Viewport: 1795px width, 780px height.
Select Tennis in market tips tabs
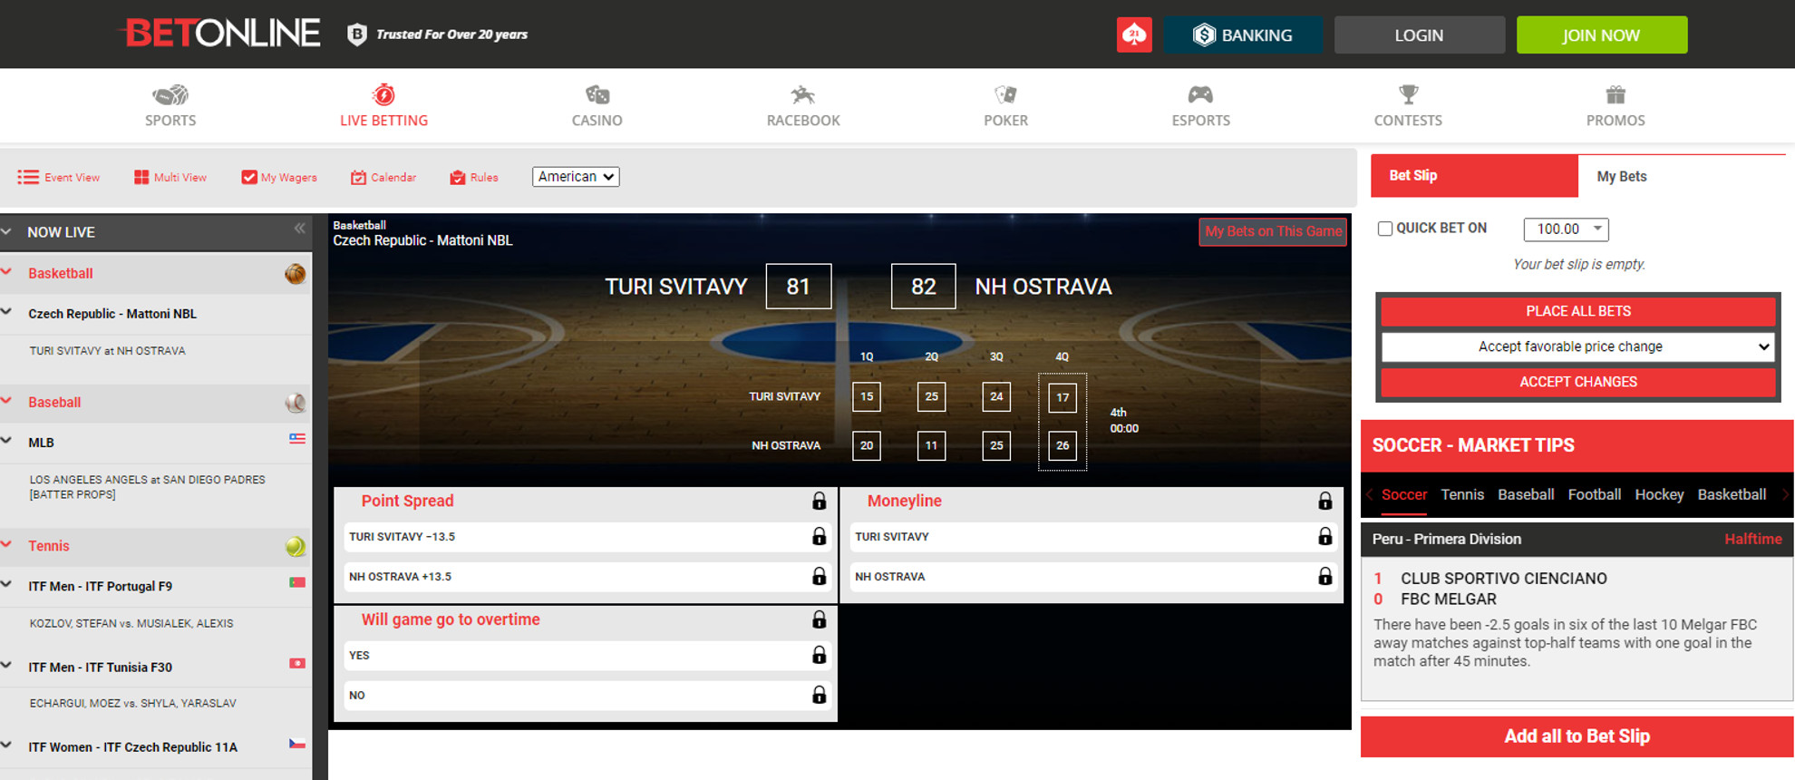coord(1462,494)
